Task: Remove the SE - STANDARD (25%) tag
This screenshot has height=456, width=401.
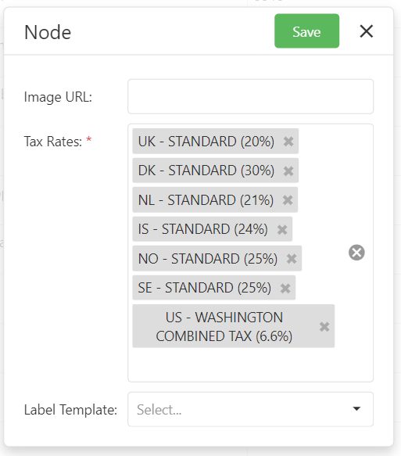Action: (x=285, y=288)
